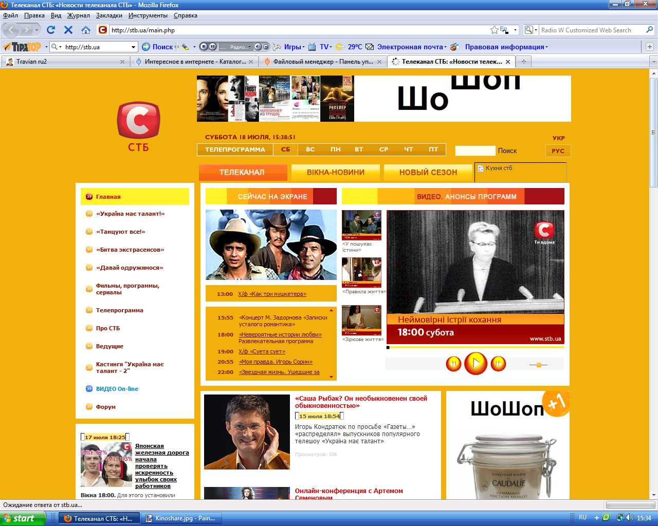Click the stop loading X icon
This screenshot has height=526, width=658.
[x=68, y=30]
